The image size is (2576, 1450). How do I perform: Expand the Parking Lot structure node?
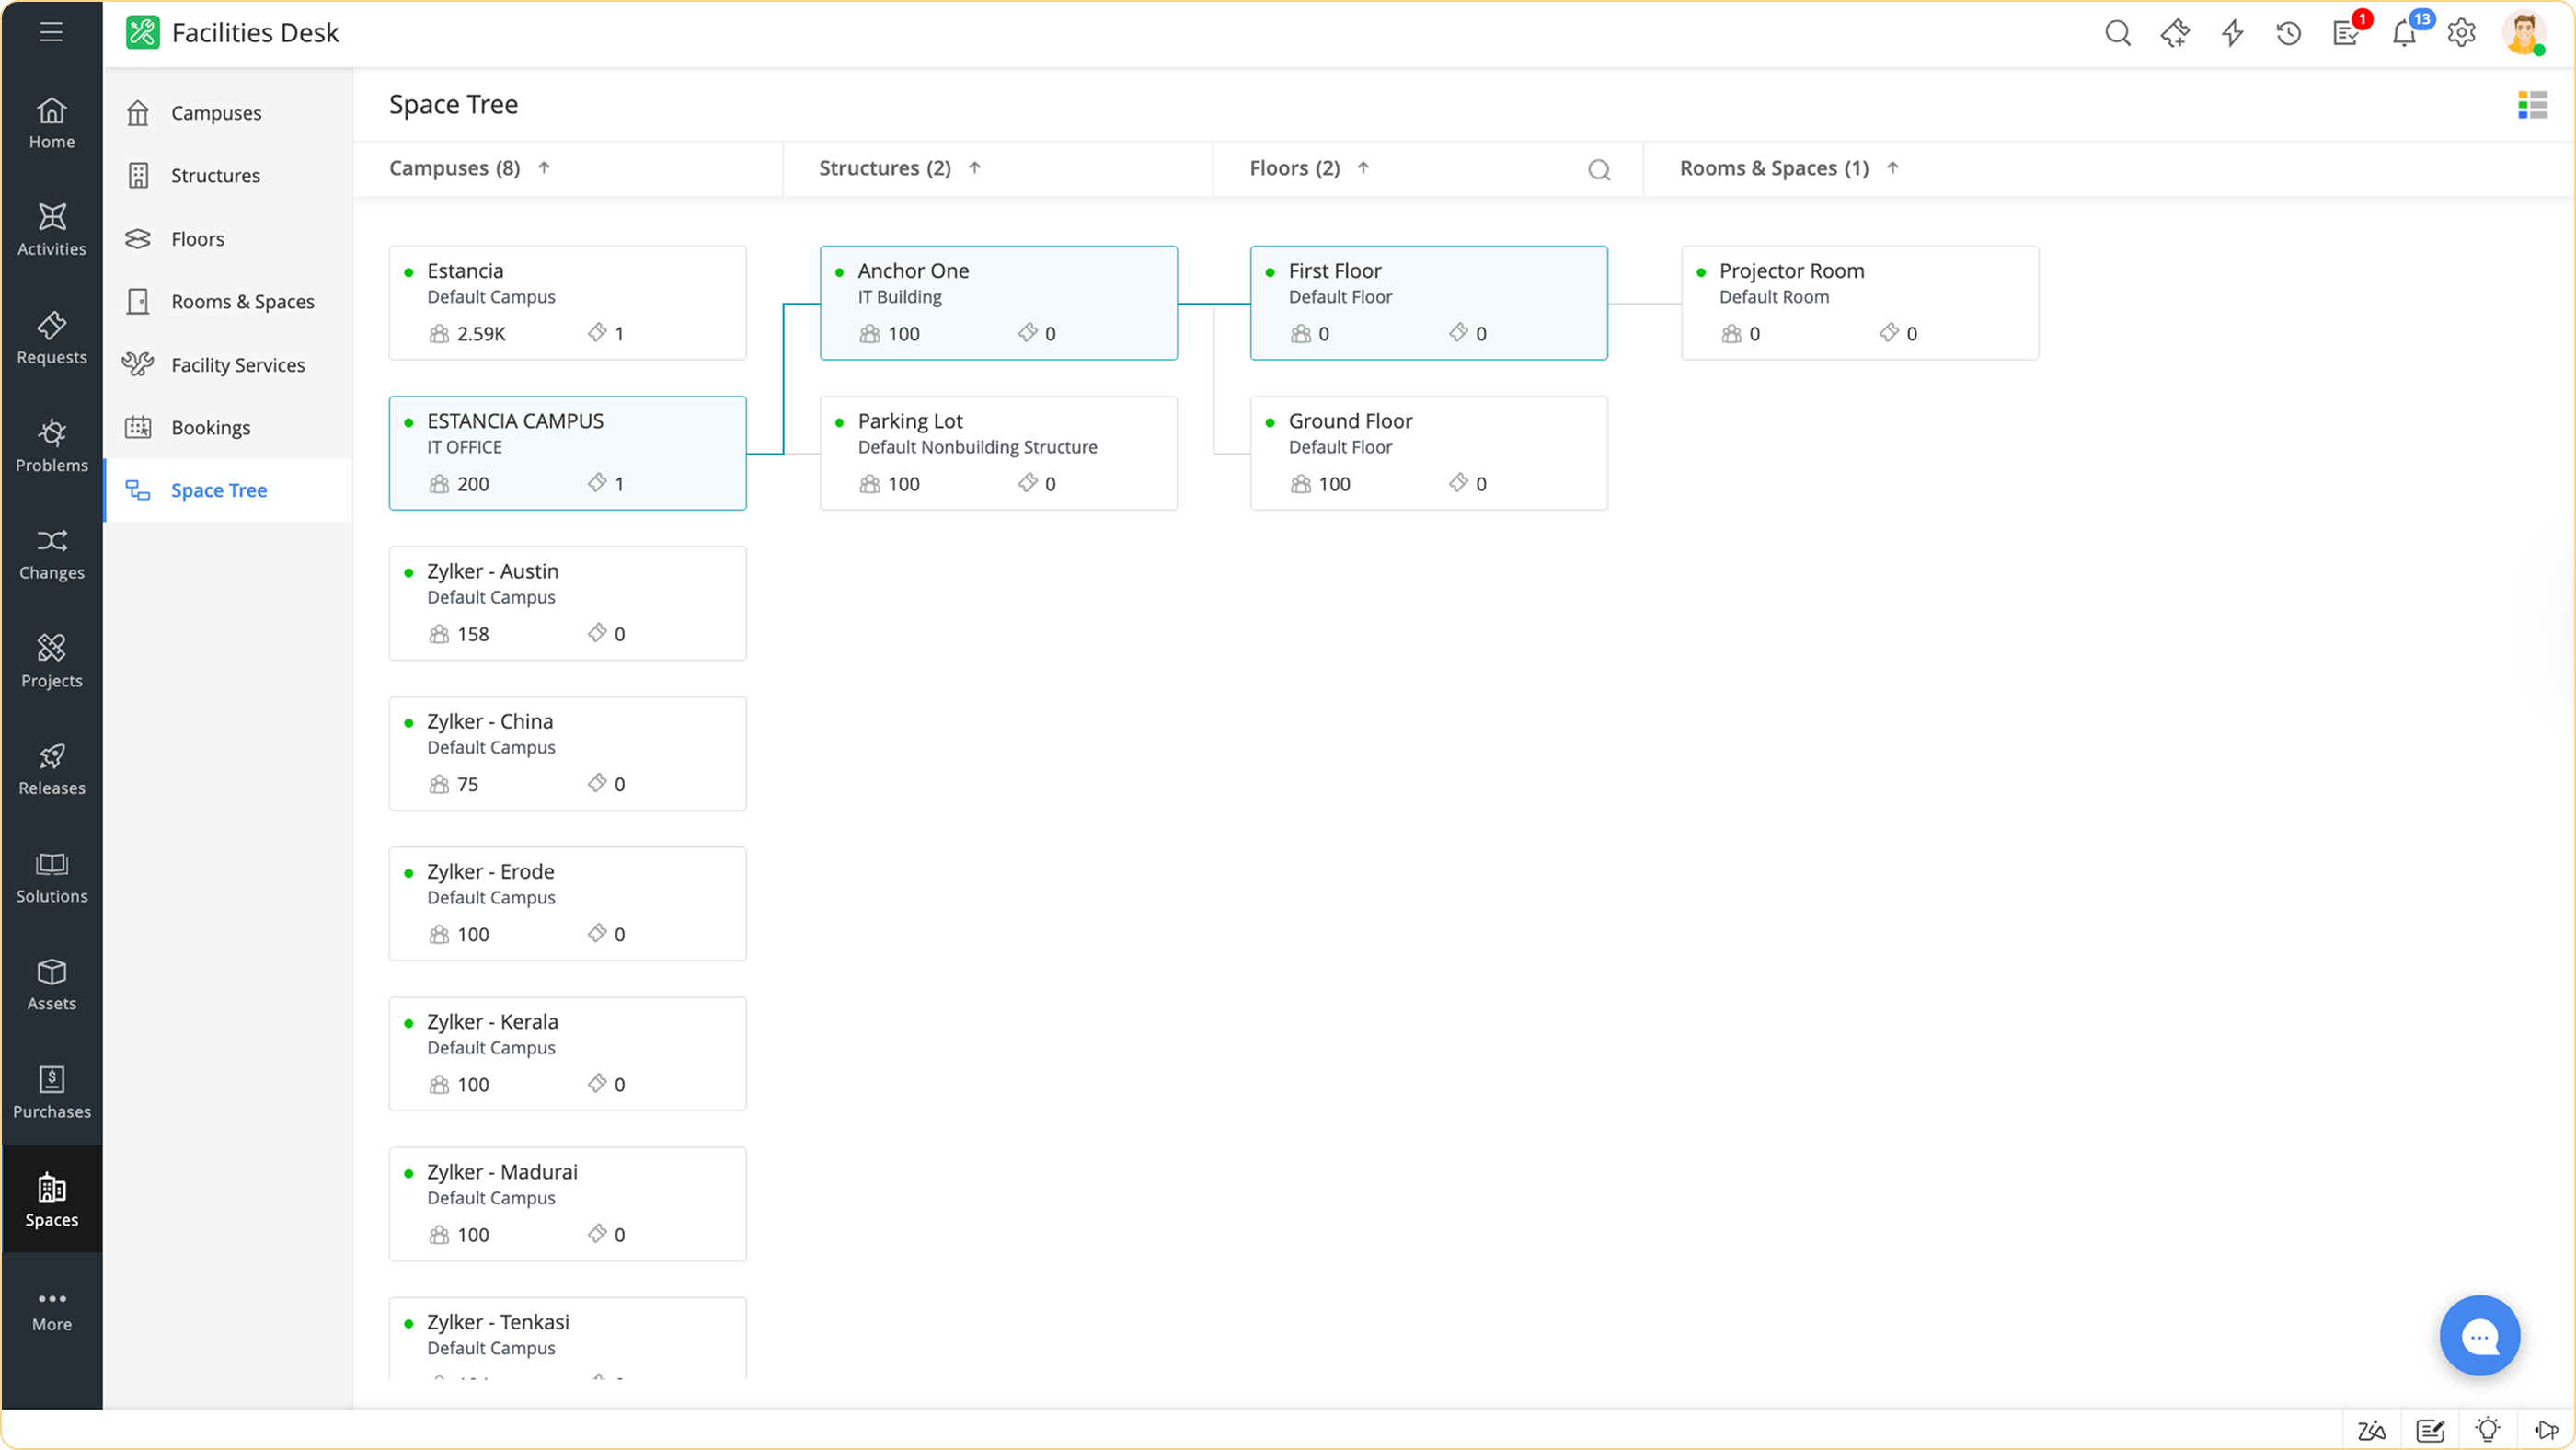[998, 452]
